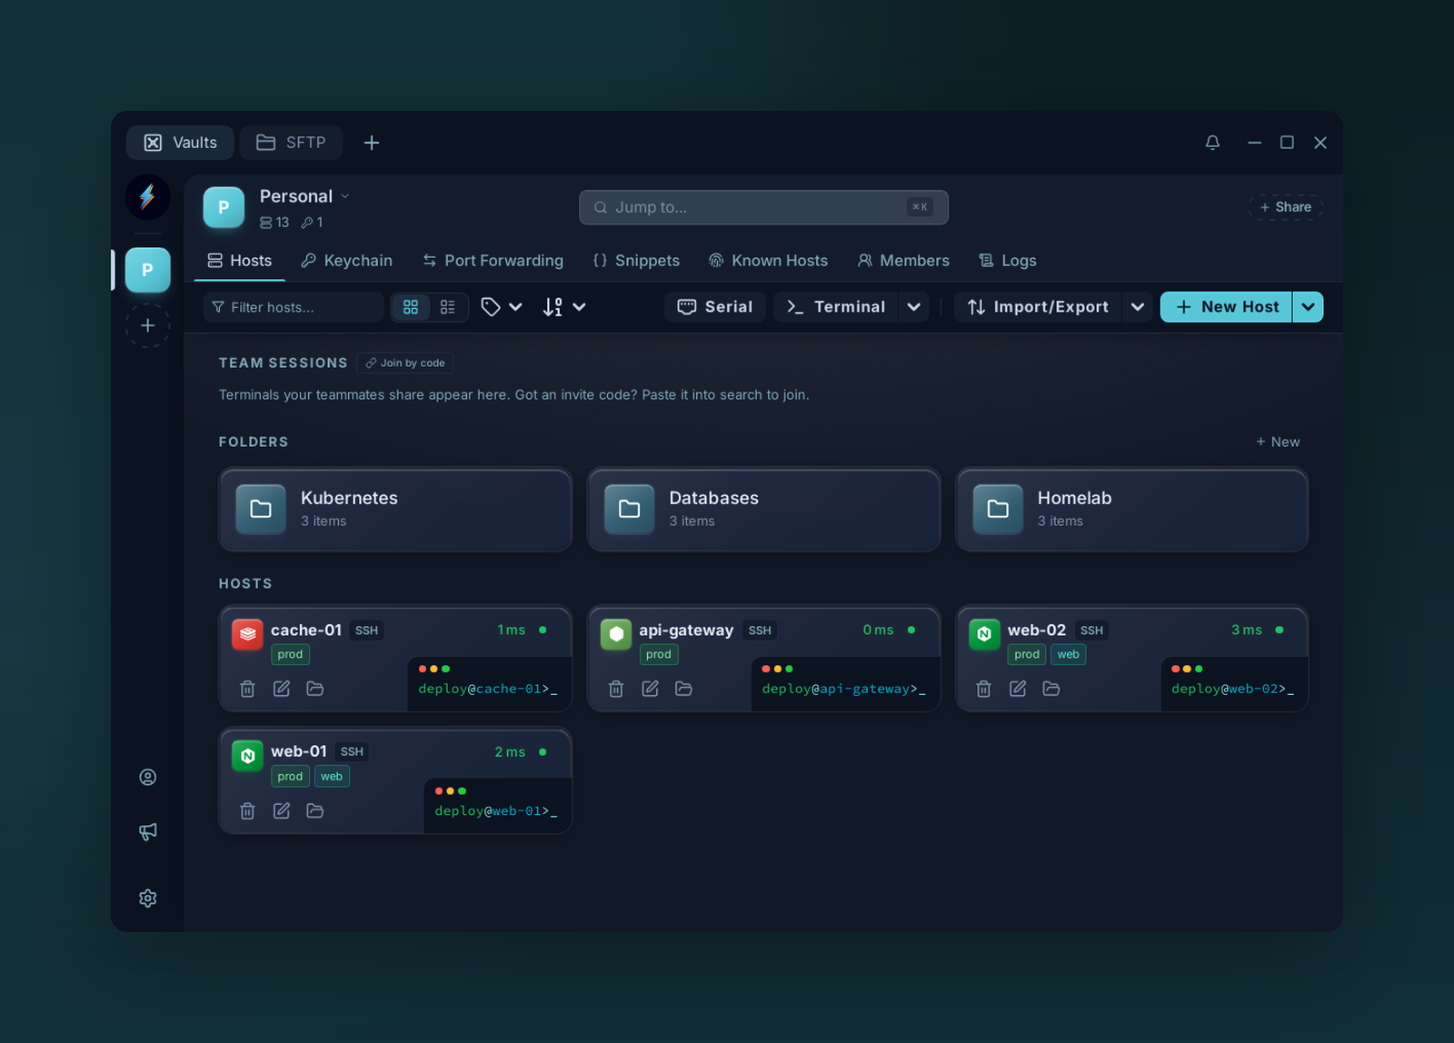Edit the web-01 host

pos(282,810)
